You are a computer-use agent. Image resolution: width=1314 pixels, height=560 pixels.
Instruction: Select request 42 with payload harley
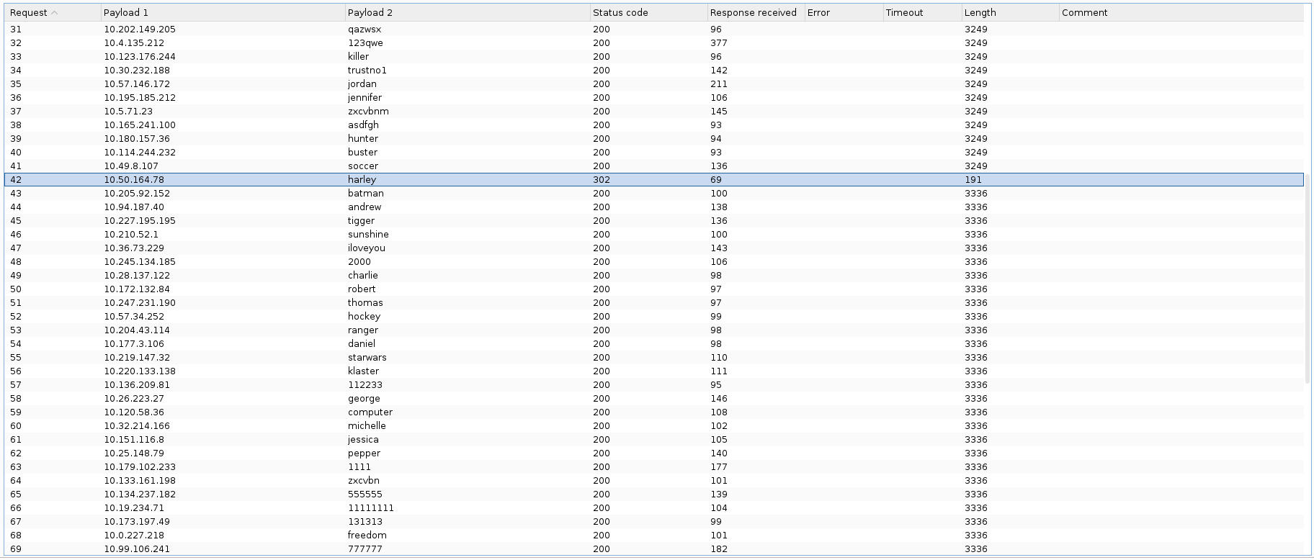362,180
